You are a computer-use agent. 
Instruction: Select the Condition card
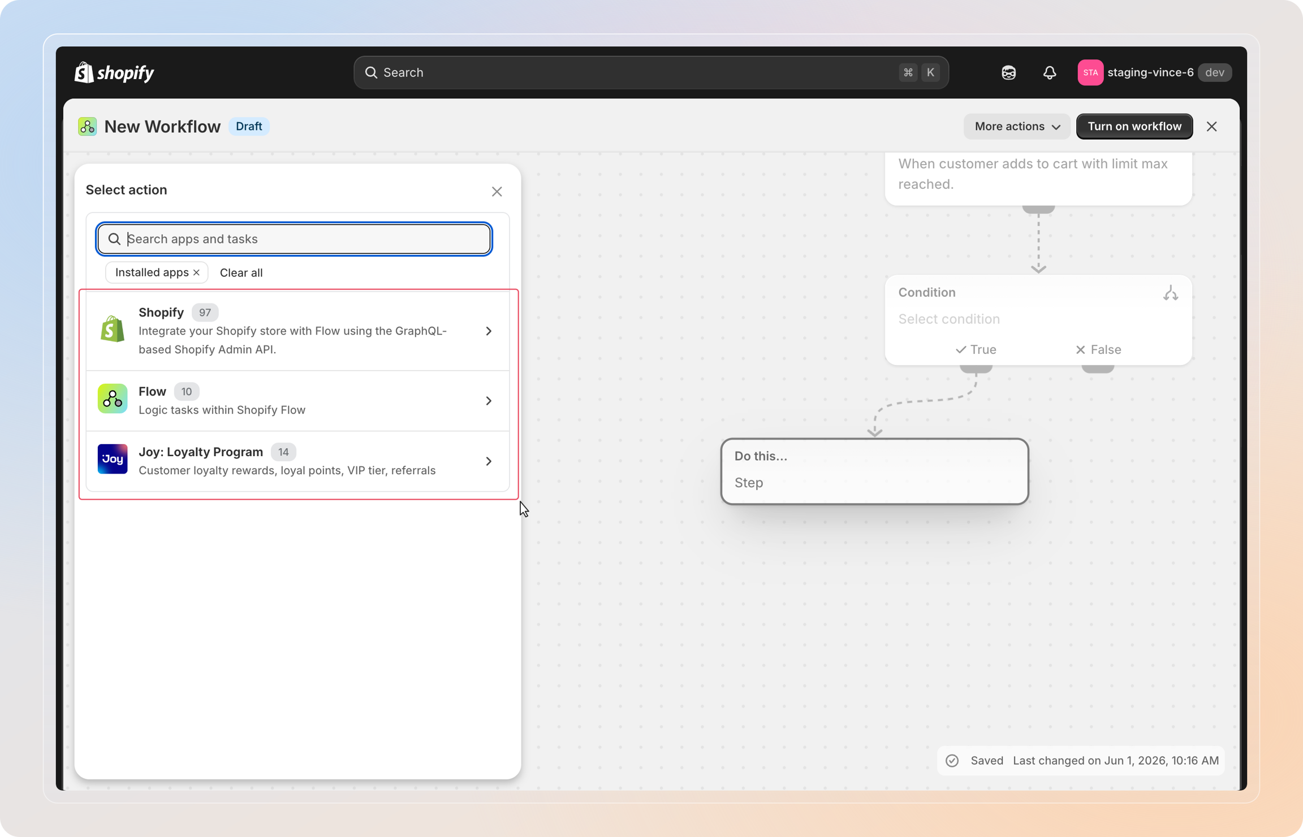[x=1038, y=320]
